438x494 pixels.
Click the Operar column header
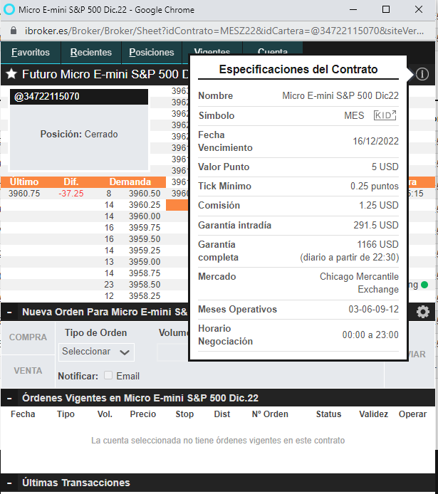[412, 414]
